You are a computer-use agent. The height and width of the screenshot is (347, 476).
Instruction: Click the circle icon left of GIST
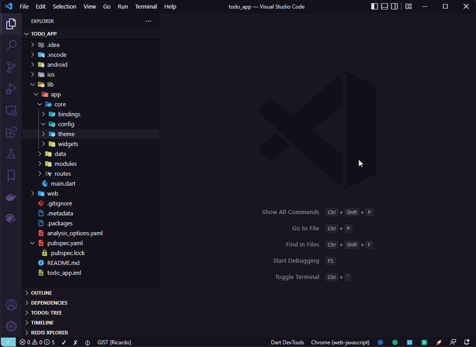coord(87,342)
